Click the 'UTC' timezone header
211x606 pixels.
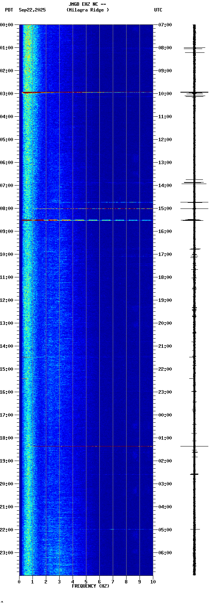point(158,10)
